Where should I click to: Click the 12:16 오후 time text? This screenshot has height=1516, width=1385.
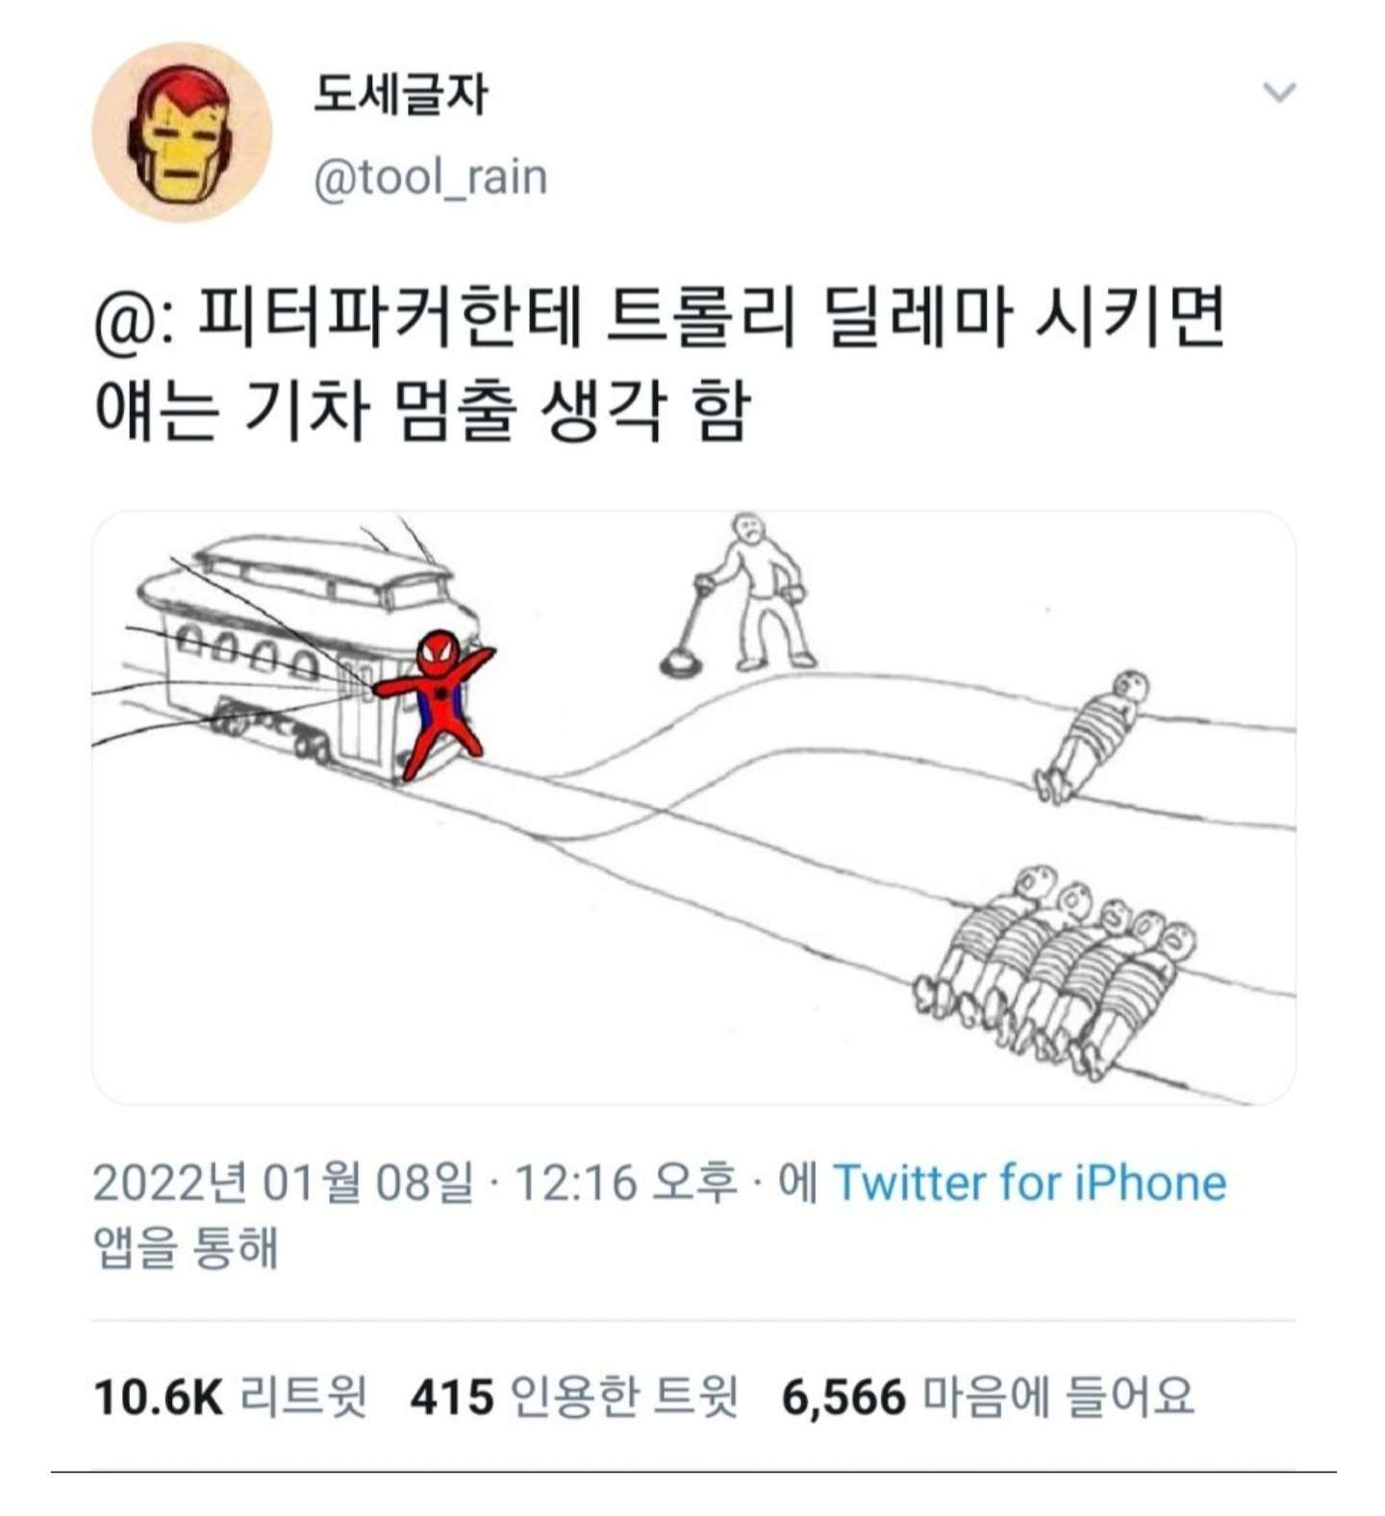tap(626, 1182)
